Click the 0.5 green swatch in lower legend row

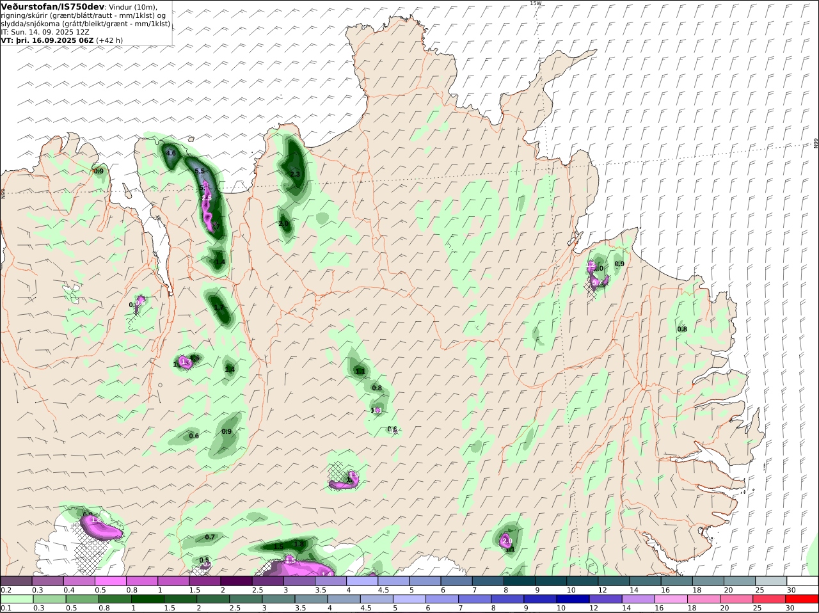(82, 600)
